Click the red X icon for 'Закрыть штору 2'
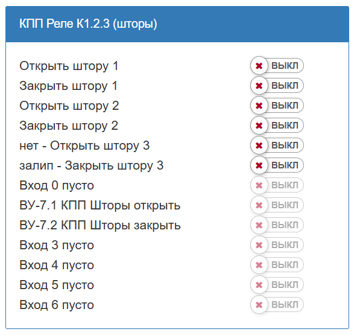 tap(259, 126)
